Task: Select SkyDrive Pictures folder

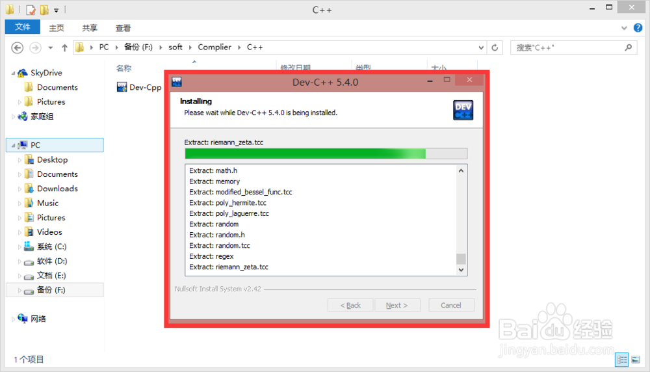Action: pyautogui.click(x=51, y=101)
